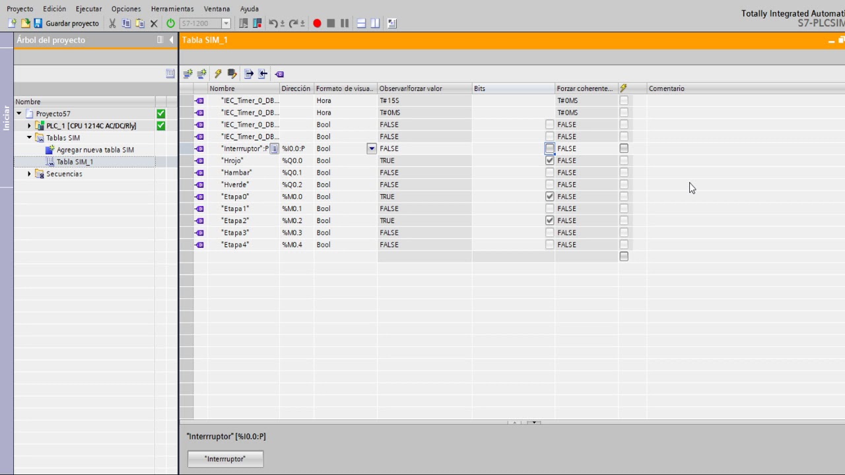Check Bits checkbox for "Hverde"
Image resolution: width=845 pixels, height=475 pixels.
(x=550, y=185)
